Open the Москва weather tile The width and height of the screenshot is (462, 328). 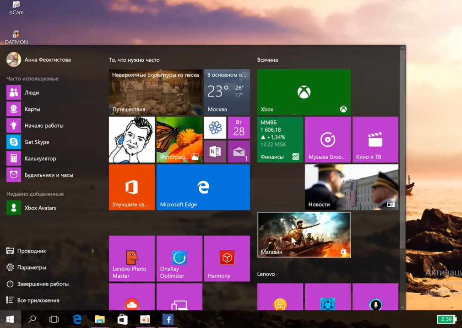coord(227,92)
